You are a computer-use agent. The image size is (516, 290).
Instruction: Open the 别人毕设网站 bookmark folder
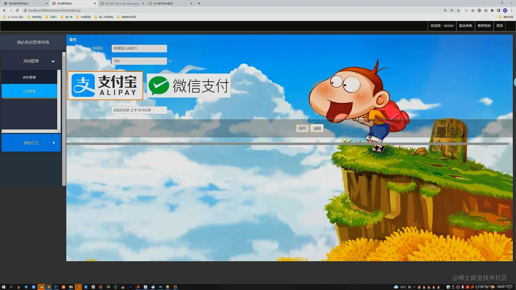pos(104,17)
